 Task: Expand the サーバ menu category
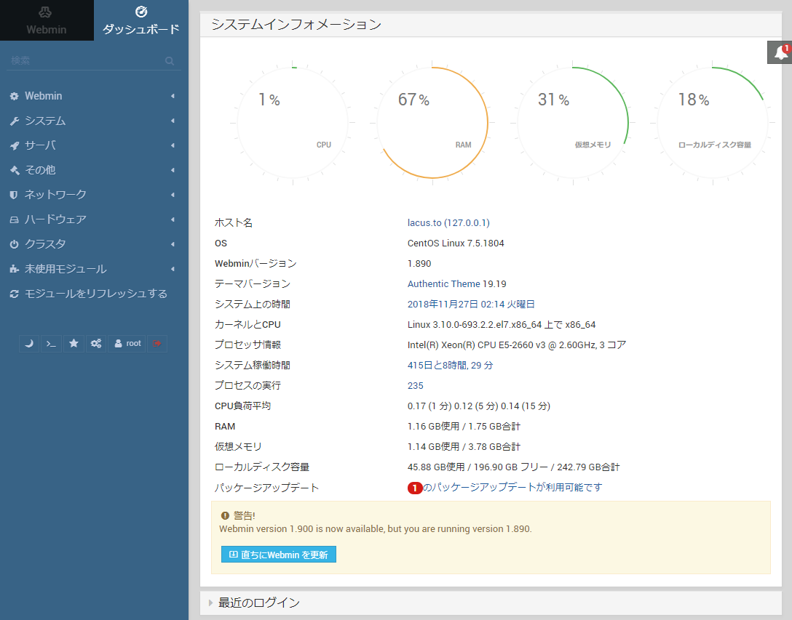click(x=40, y=145)
